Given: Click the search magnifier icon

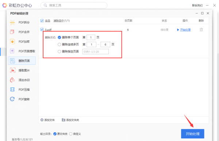Looking at the screenshot, I should 45,5.
